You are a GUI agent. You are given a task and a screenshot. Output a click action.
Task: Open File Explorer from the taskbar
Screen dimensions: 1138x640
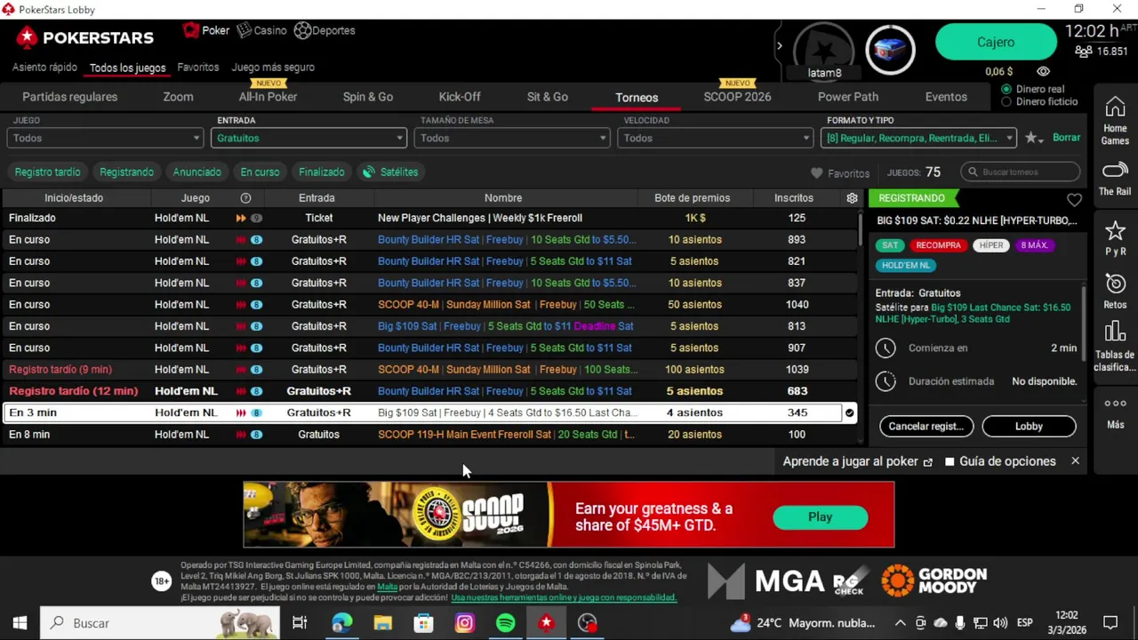click(x=382, y=623)
